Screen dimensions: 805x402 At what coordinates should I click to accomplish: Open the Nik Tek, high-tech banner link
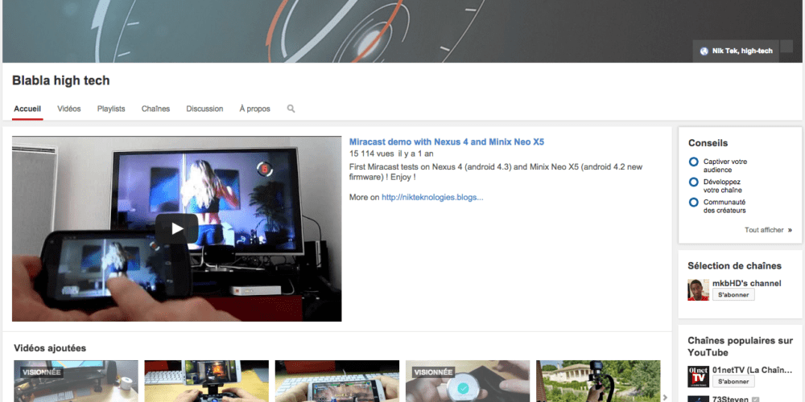pyautogui.click(x=742, y=51)
